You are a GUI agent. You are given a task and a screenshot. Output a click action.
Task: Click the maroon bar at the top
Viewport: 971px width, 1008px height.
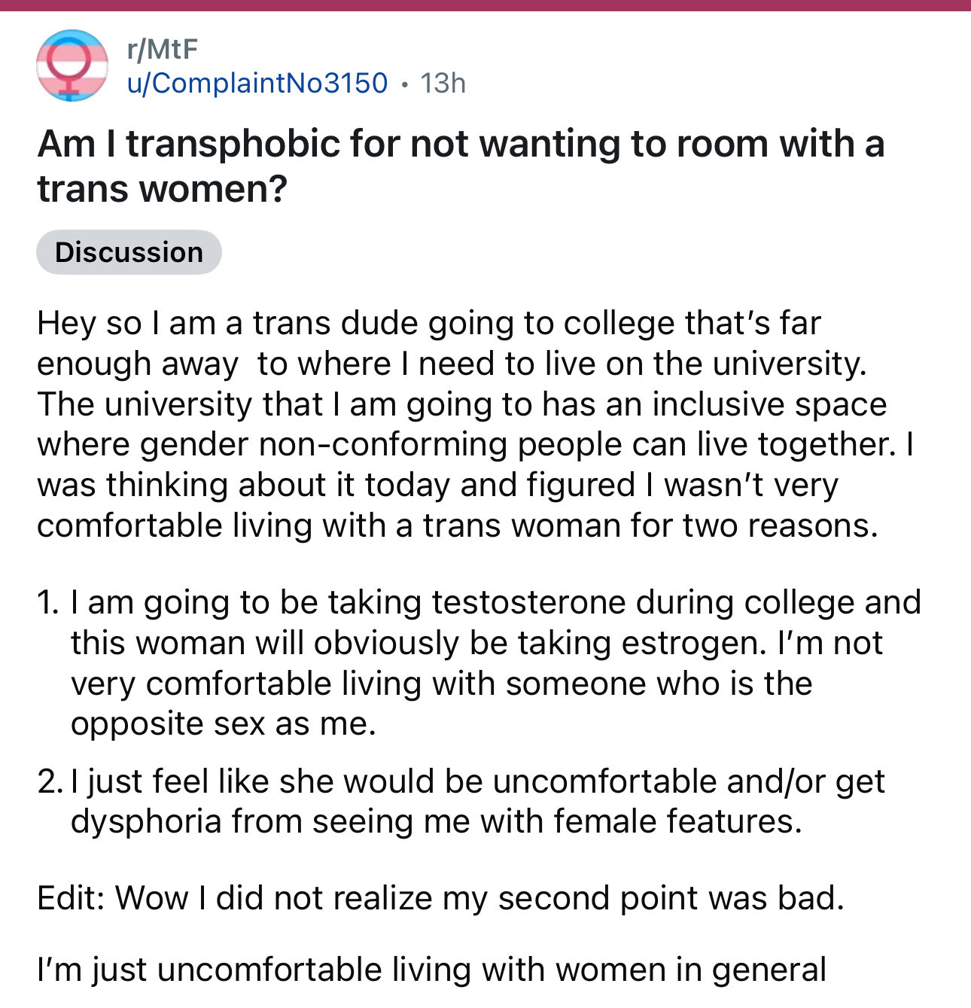[x=485, y=5]
